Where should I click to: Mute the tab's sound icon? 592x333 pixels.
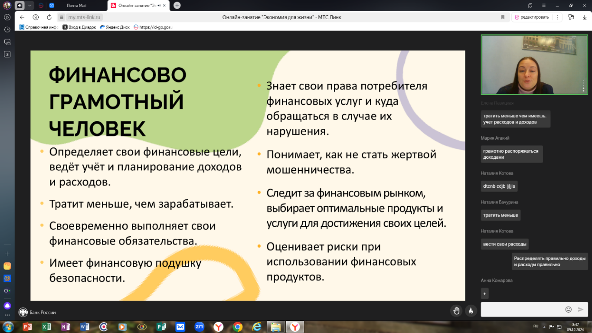159,6
